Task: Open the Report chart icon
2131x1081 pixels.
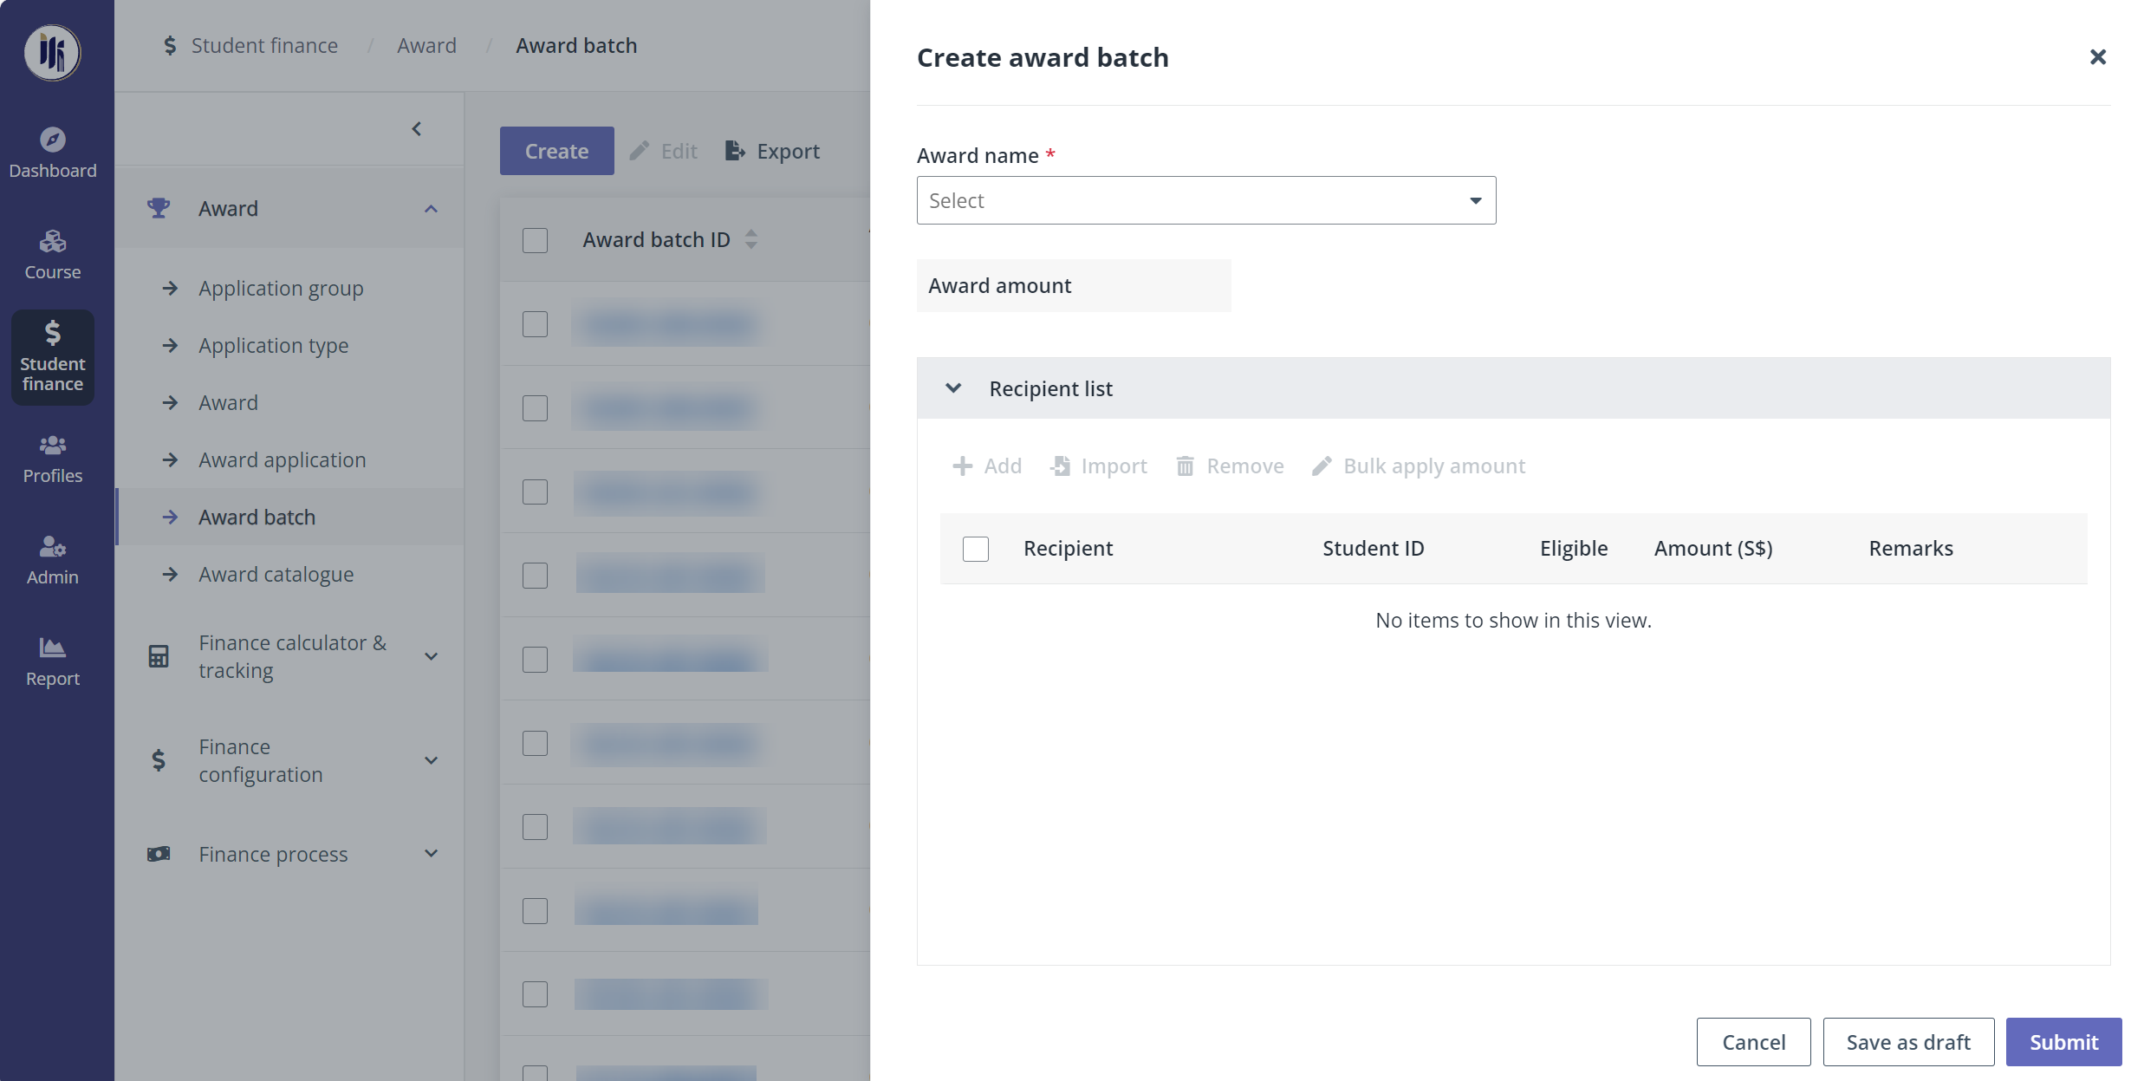Action: pyautogui.click(x=52, y=648)
